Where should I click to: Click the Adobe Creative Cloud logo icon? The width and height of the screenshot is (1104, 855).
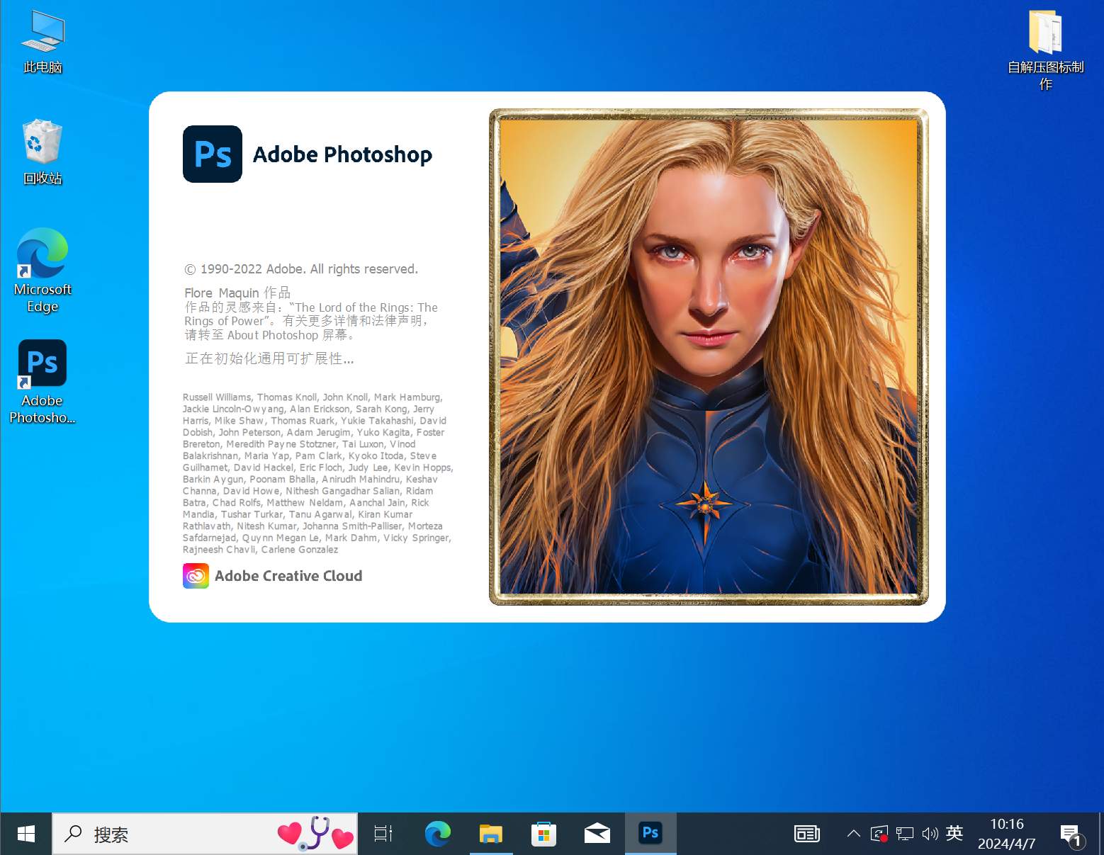point(196,576)
